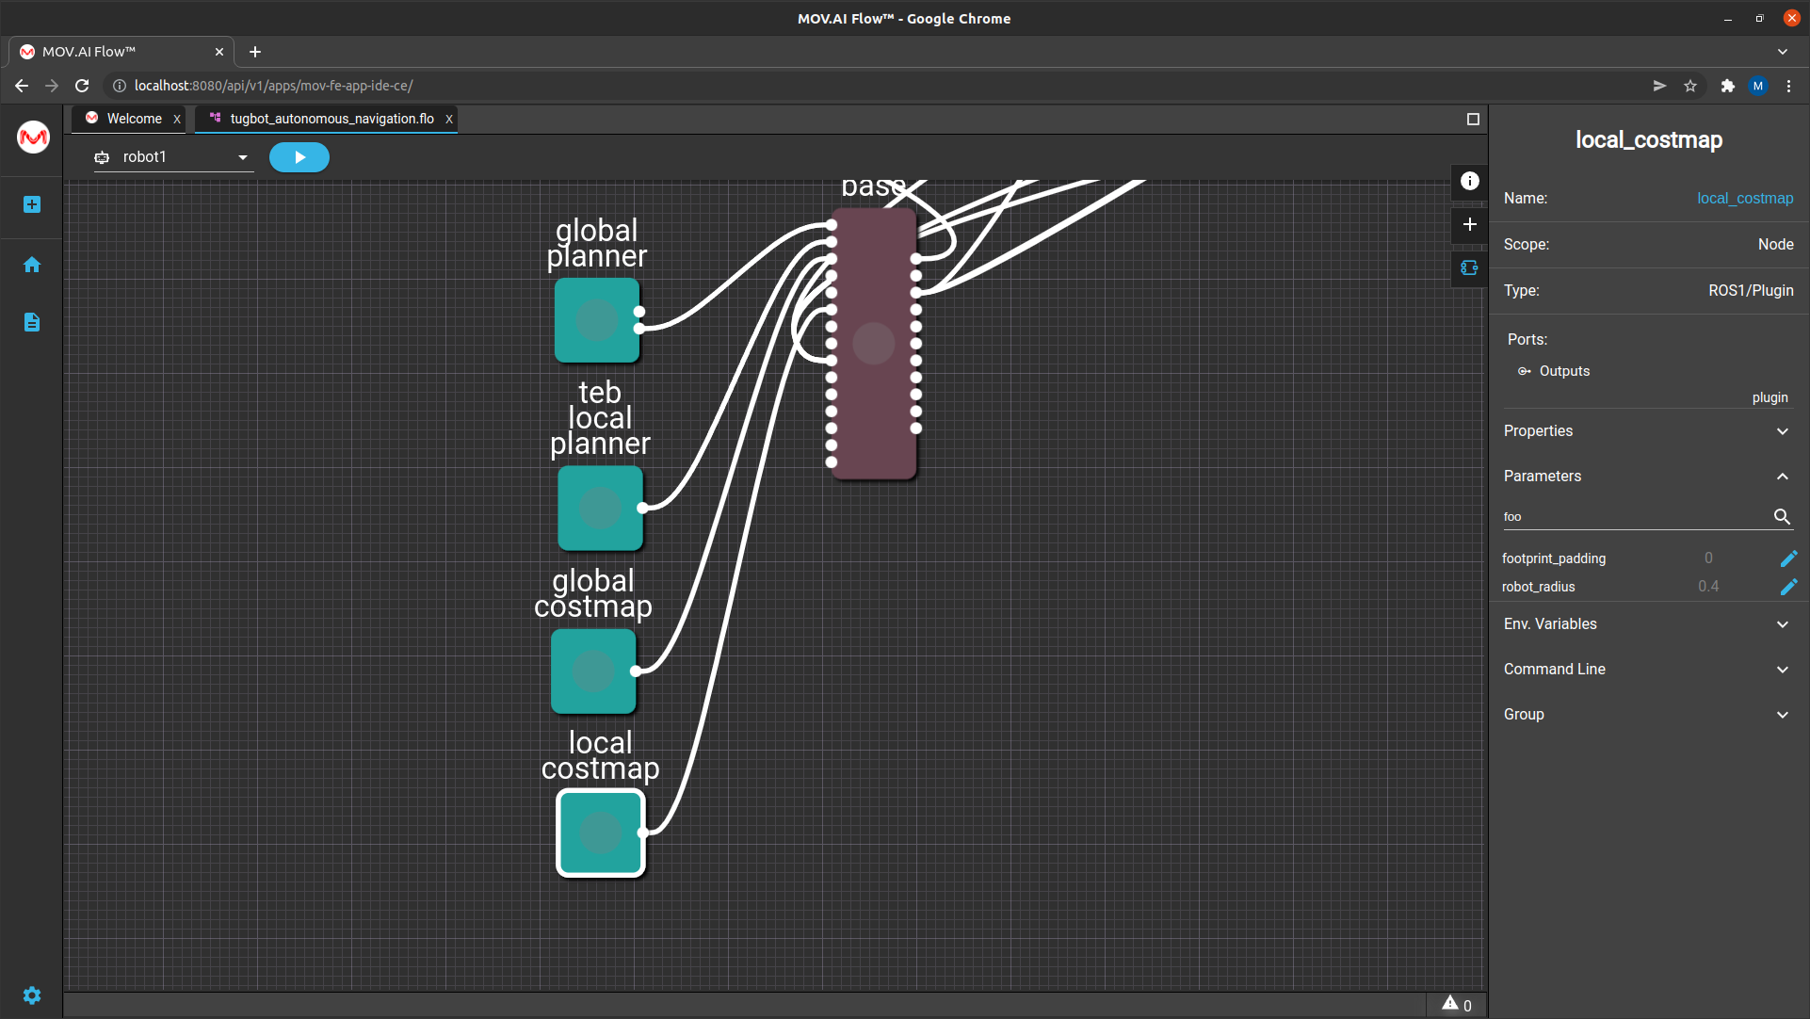Expand the Env. Variables section
1810x1019 pixels.
[1648, 624]
